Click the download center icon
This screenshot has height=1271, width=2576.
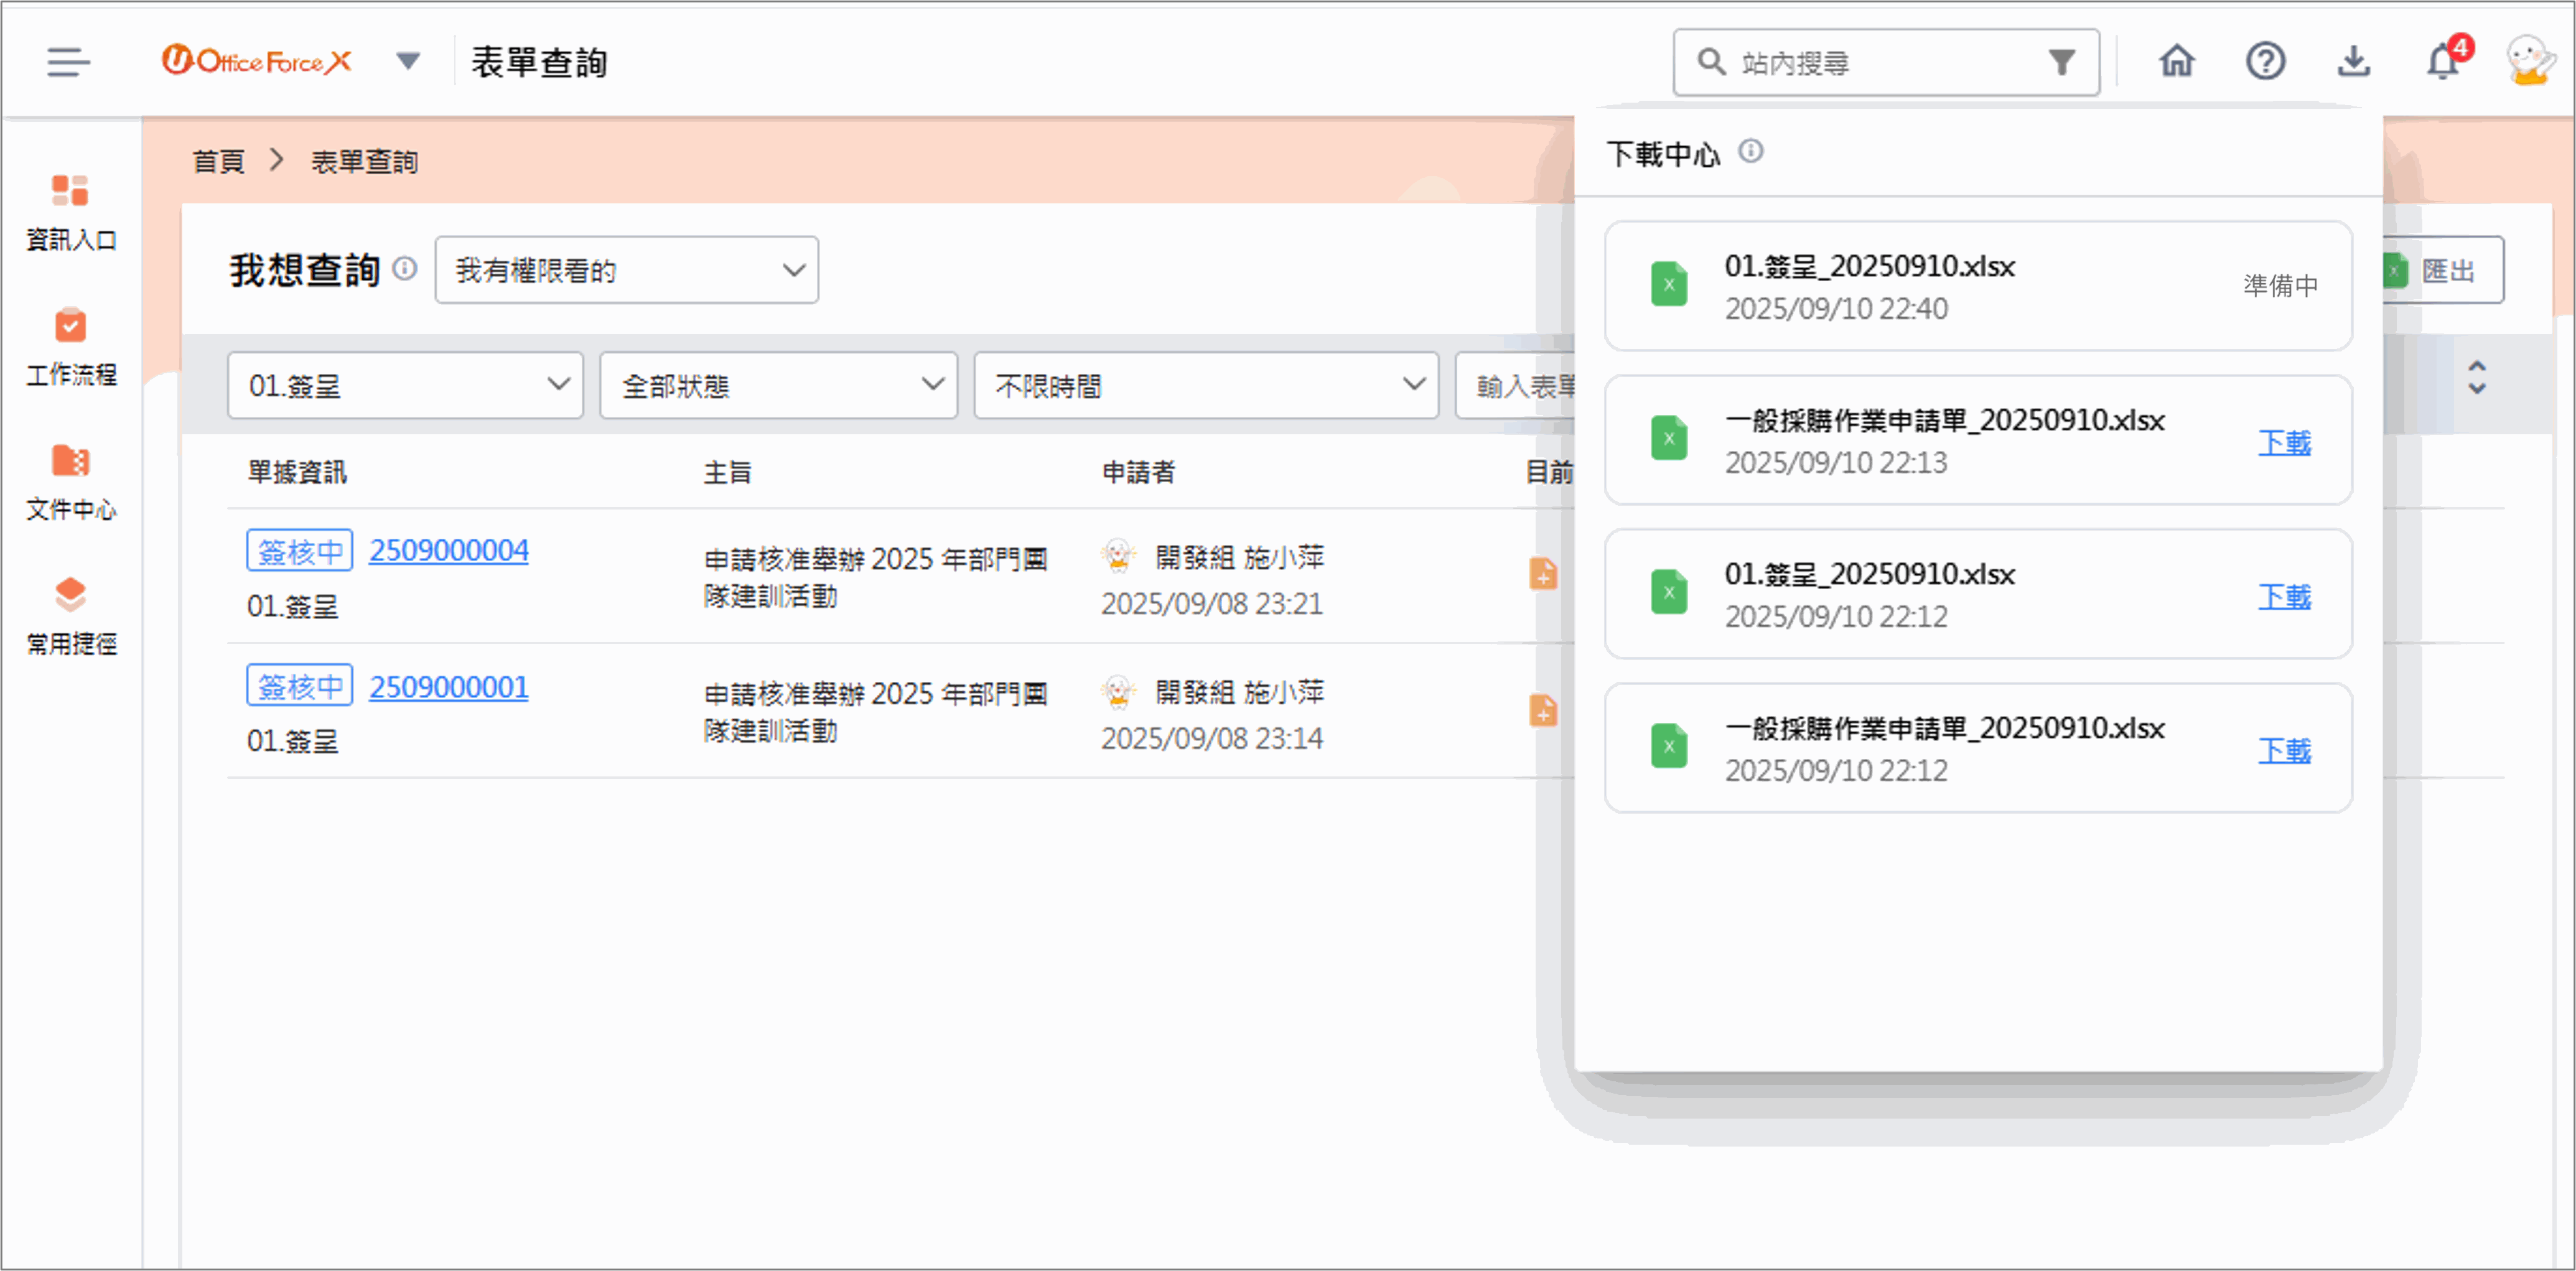2353,62
